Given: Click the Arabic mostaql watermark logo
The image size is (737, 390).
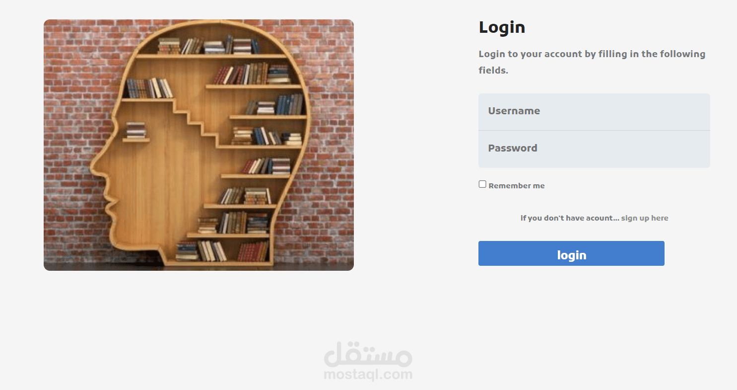Looking at the screenshot, I should tap(368, 354).
